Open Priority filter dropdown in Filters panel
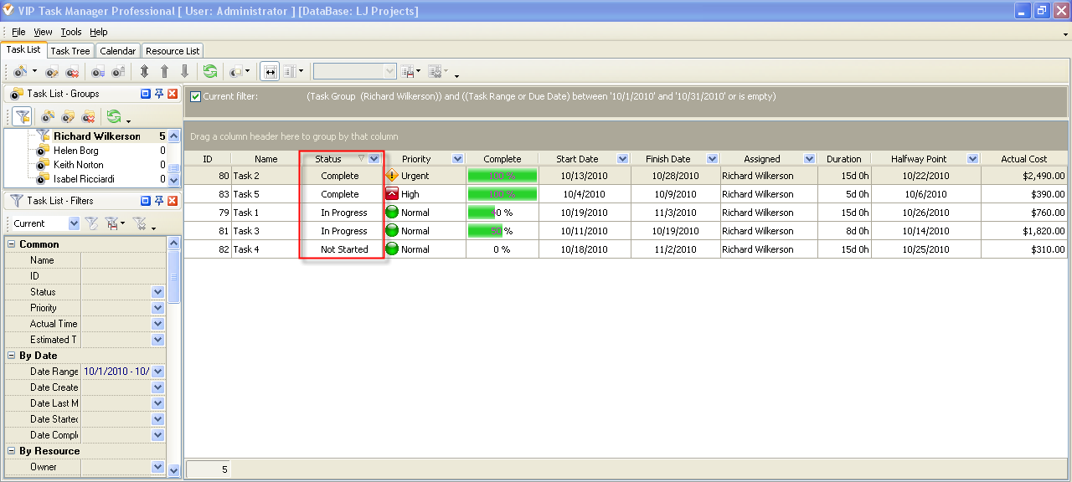1072x482 pixels. [157, 308]
